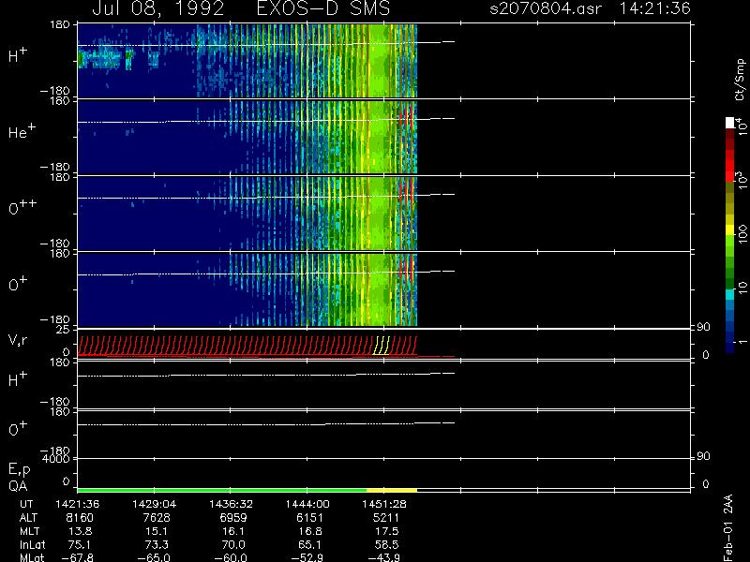Screen dimensions: 750x562
Task: Click the MLT value '16.1'
Action: 232,531
